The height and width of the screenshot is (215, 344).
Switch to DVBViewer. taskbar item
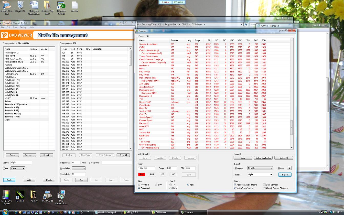[164, 212]
